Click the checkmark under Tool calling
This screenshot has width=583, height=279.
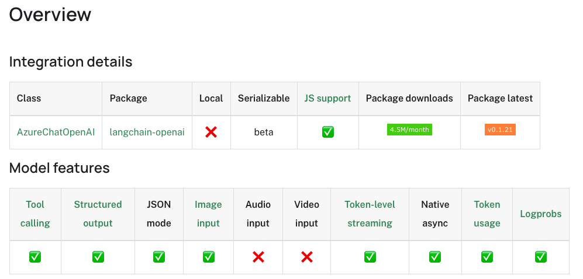[35, 257]
